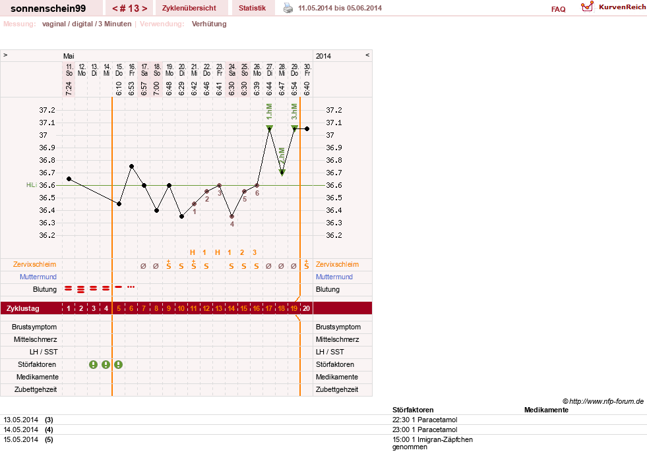Click the temperature point on cycle day 6
Image resolution: width=647 pixels, height=471 pixels.
pos(132,167)
